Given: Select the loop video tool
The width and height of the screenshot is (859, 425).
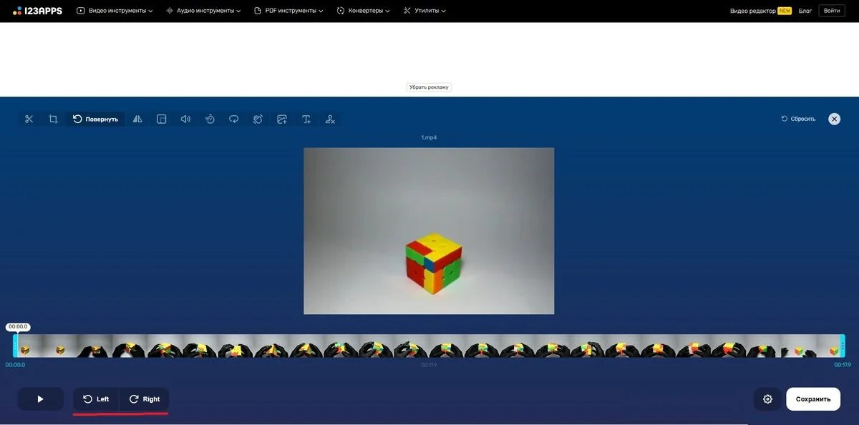Looking at the screenshot, I should pyautogui.click(x=234, y=119).
